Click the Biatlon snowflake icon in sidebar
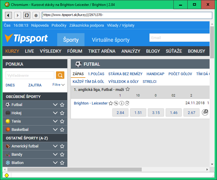Viewport: 217px width, 180px height. pyautogui.click(x=8, y=163)
